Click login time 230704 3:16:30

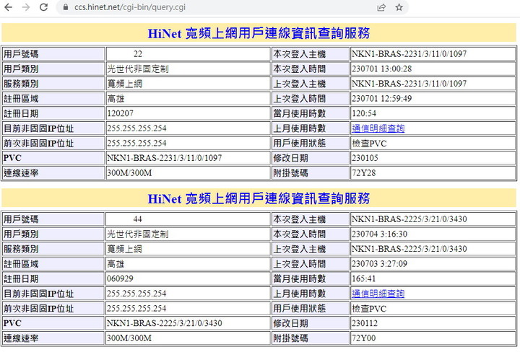click(379, 234)
